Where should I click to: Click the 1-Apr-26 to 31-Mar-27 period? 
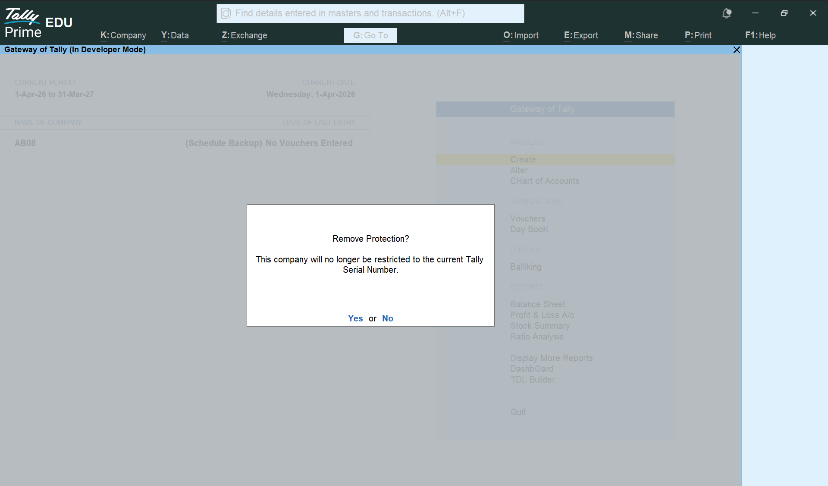tap(54, 94)
